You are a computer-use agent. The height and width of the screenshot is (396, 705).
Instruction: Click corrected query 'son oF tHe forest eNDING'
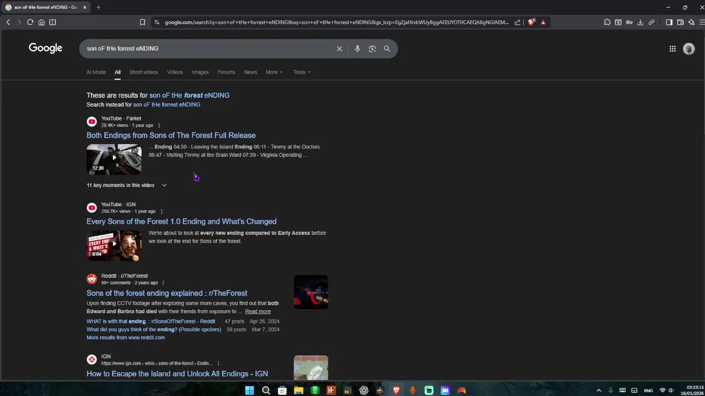(x=189, y=95)
